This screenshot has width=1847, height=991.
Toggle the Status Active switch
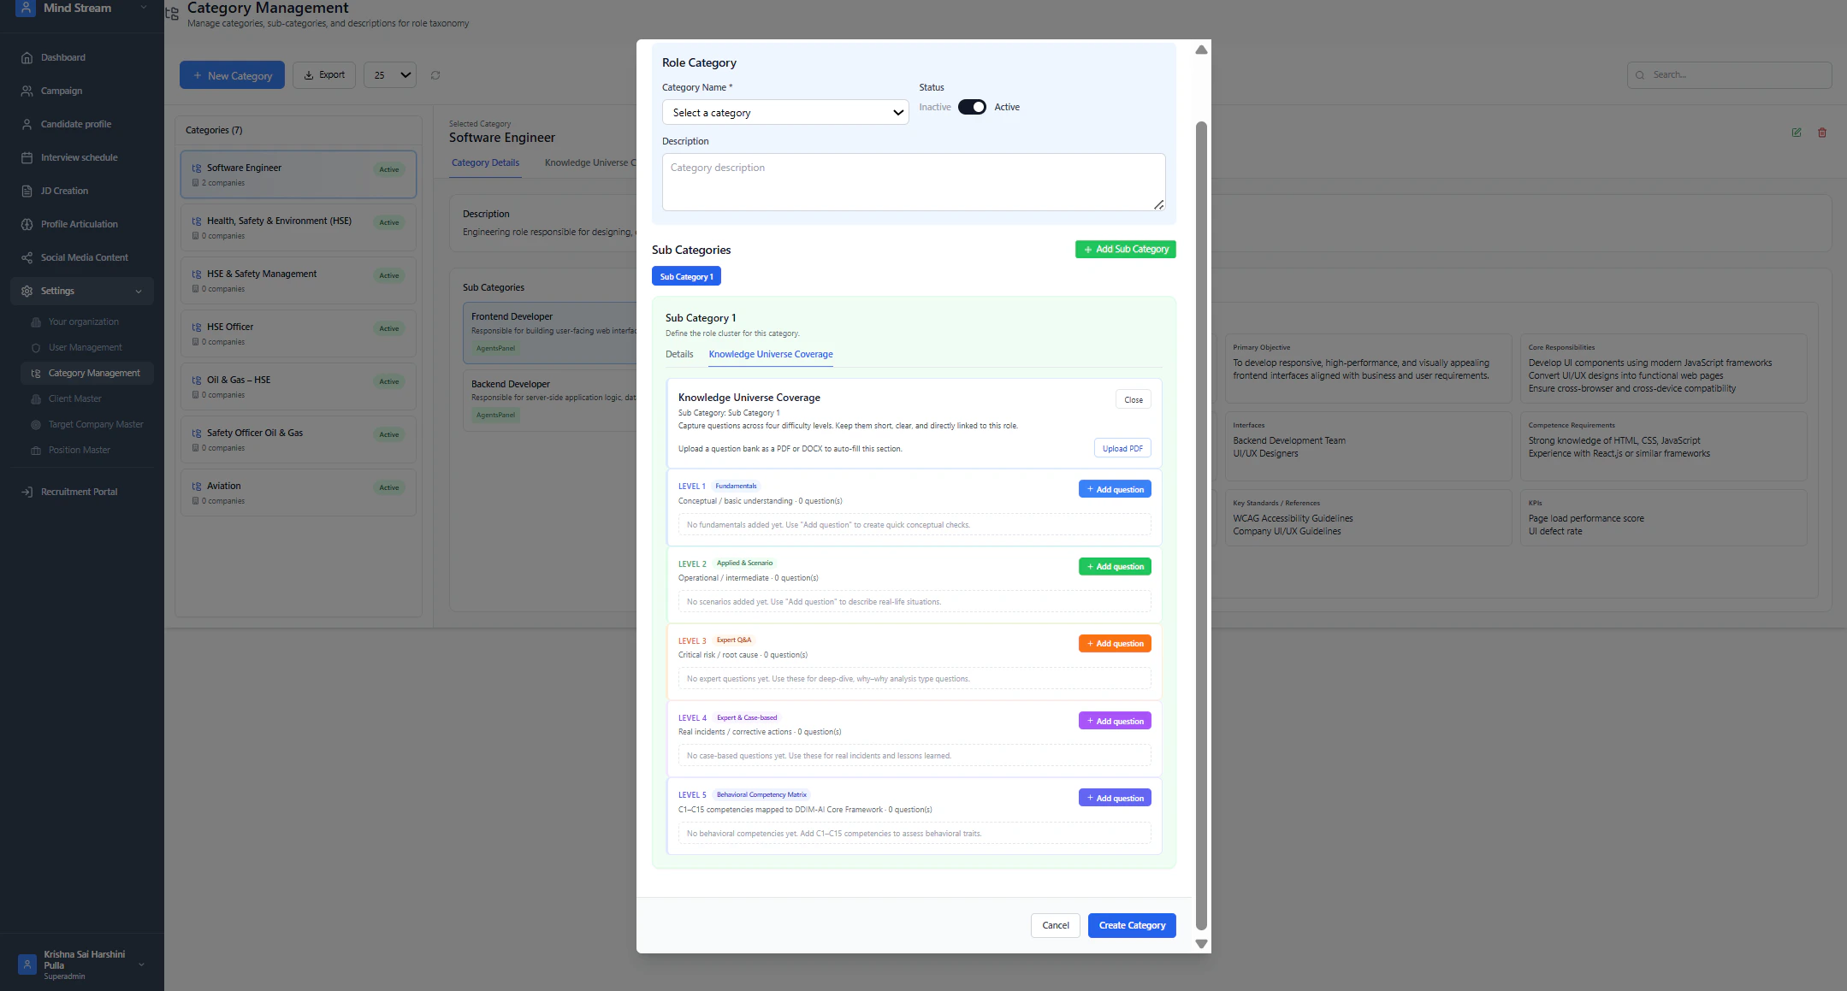pyautogui.click(x=972, y=107)
